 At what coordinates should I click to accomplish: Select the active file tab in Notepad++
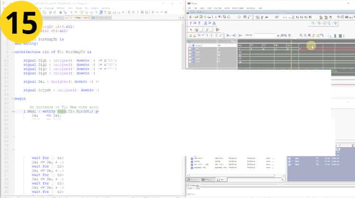point(77,18)
